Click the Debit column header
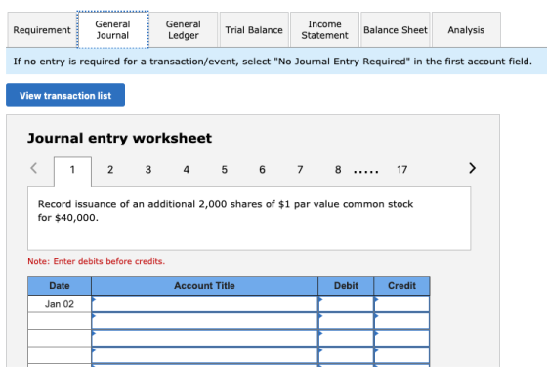This screenshot has width=547, height=370. coord(346,286)
